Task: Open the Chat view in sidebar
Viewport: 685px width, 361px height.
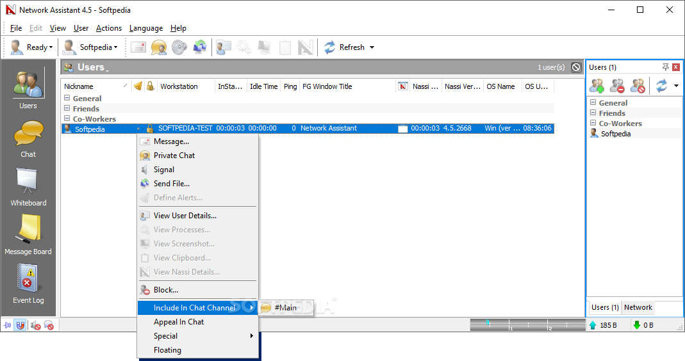Action: 28,140
